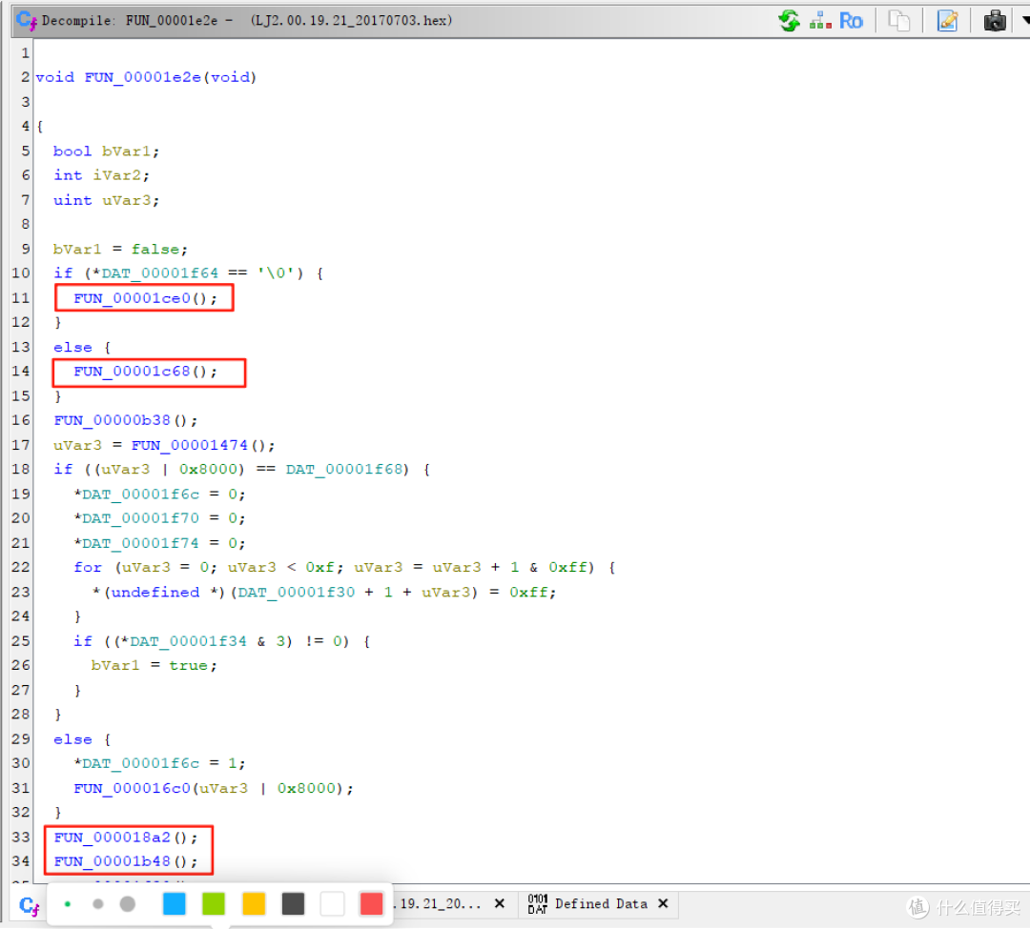Click the 'else' keyword on line 29
1030x929 pixels.
click(x=72, y=740)
